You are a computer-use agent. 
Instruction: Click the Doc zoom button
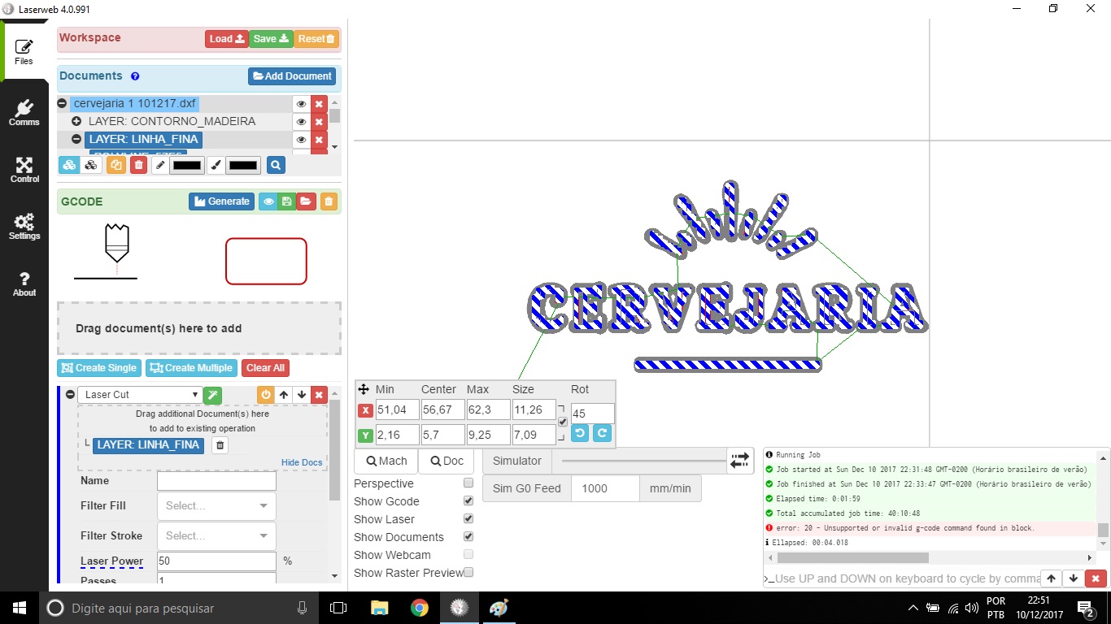coord(447,461)
